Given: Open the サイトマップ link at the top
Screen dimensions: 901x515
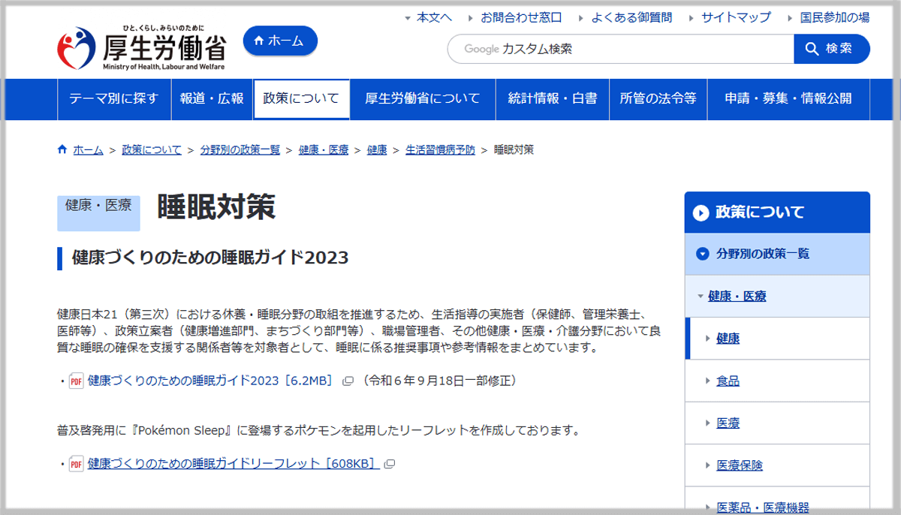Looking at the screenshot, I should click(735, 17).
